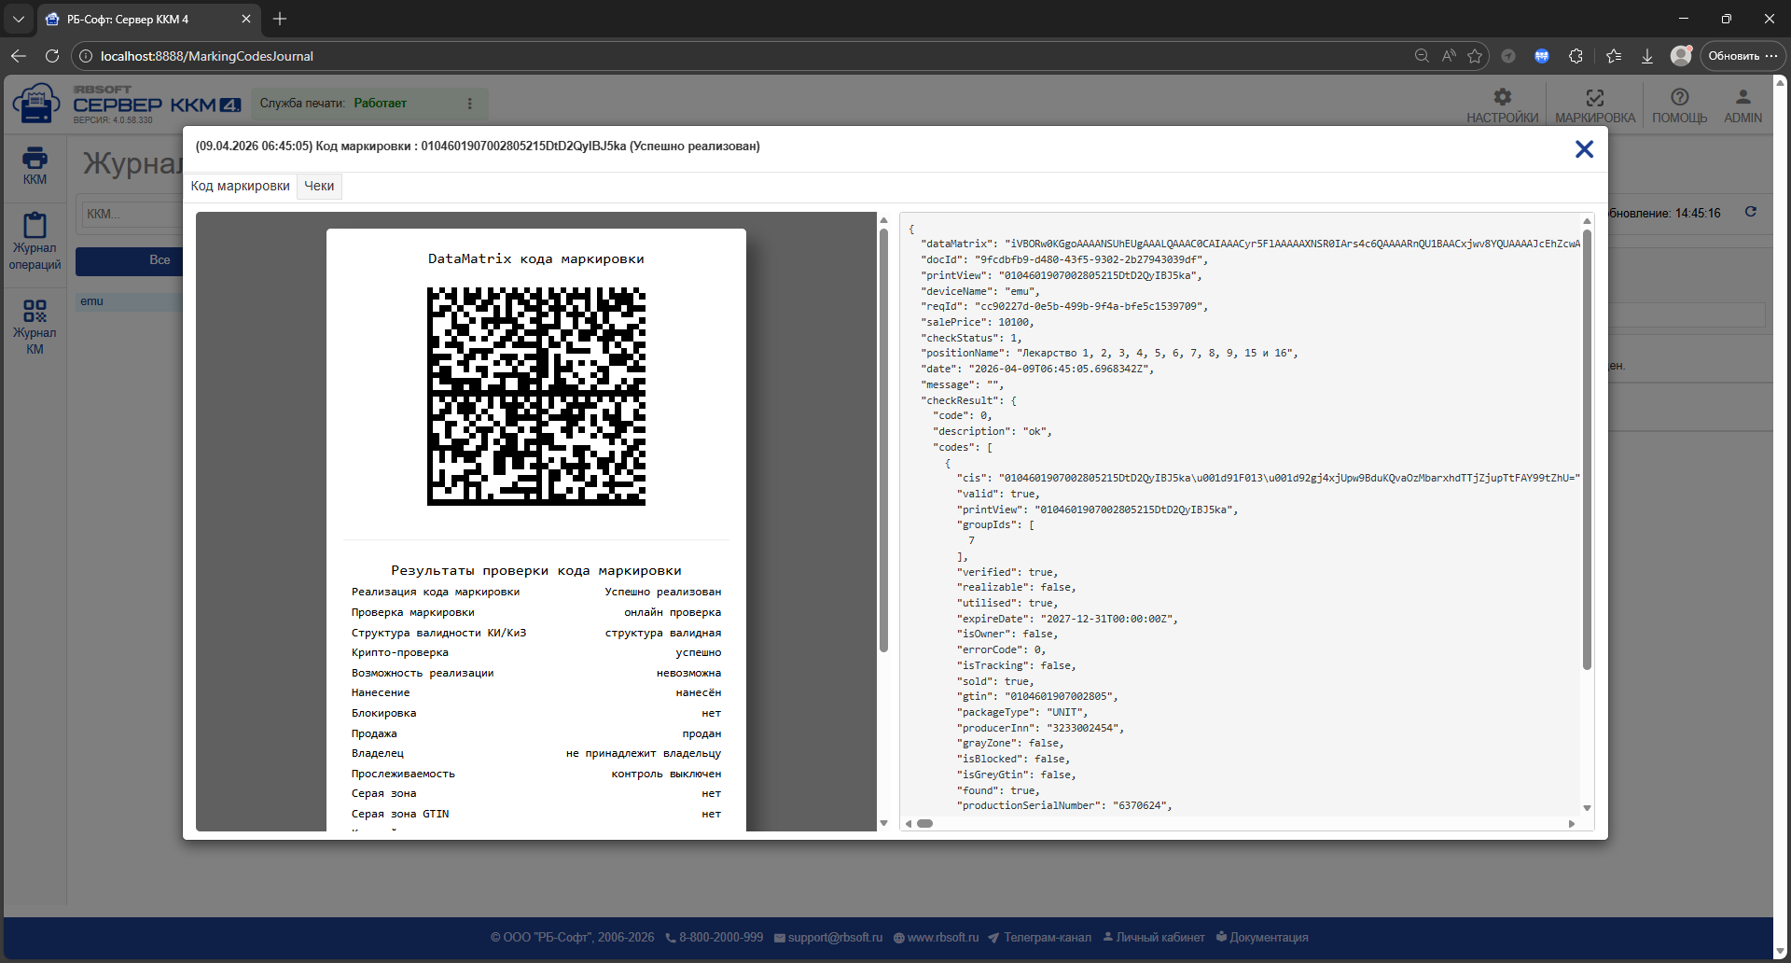Open the browser zoom control
1791x963 pixels.
(1422, 56)
